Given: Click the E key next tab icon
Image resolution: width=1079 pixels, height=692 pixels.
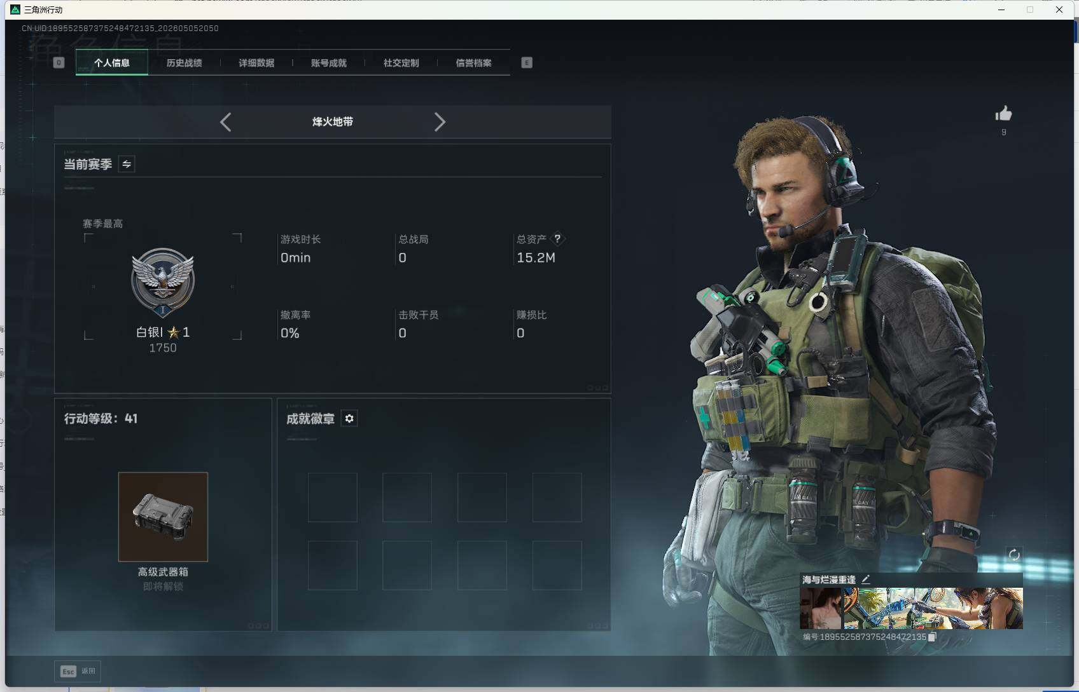Looking at the screenshot, I should tap(527, 62).
